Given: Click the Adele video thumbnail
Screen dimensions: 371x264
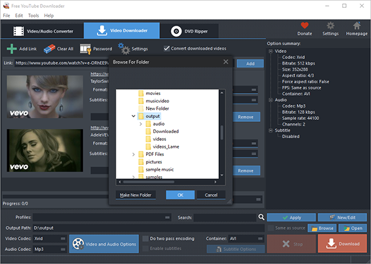Looking at the screenshot, I should point(45,150).
